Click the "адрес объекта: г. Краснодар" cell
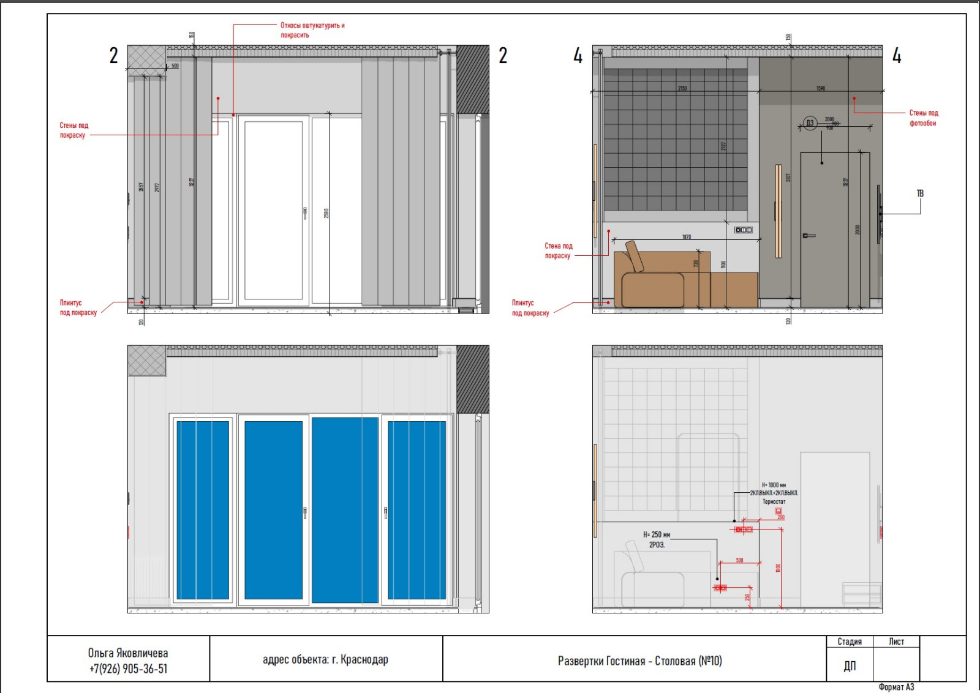 click(x=325, y=659)
